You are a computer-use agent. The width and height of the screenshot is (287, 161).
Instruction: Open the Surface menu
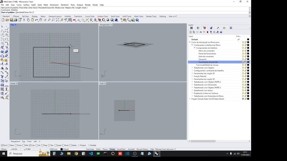pos(26,5)
